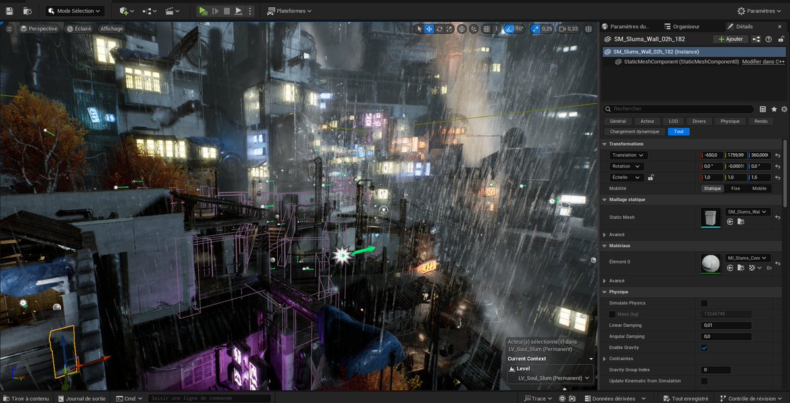Activate the scale gizmo tool
Image resolution: width=790 pixels, height=403 pixels.
click(449, 29)
